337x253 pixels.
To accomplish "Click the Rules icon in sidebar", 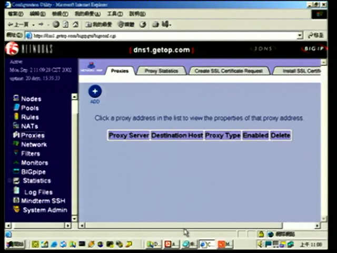I will click(16, 117).
